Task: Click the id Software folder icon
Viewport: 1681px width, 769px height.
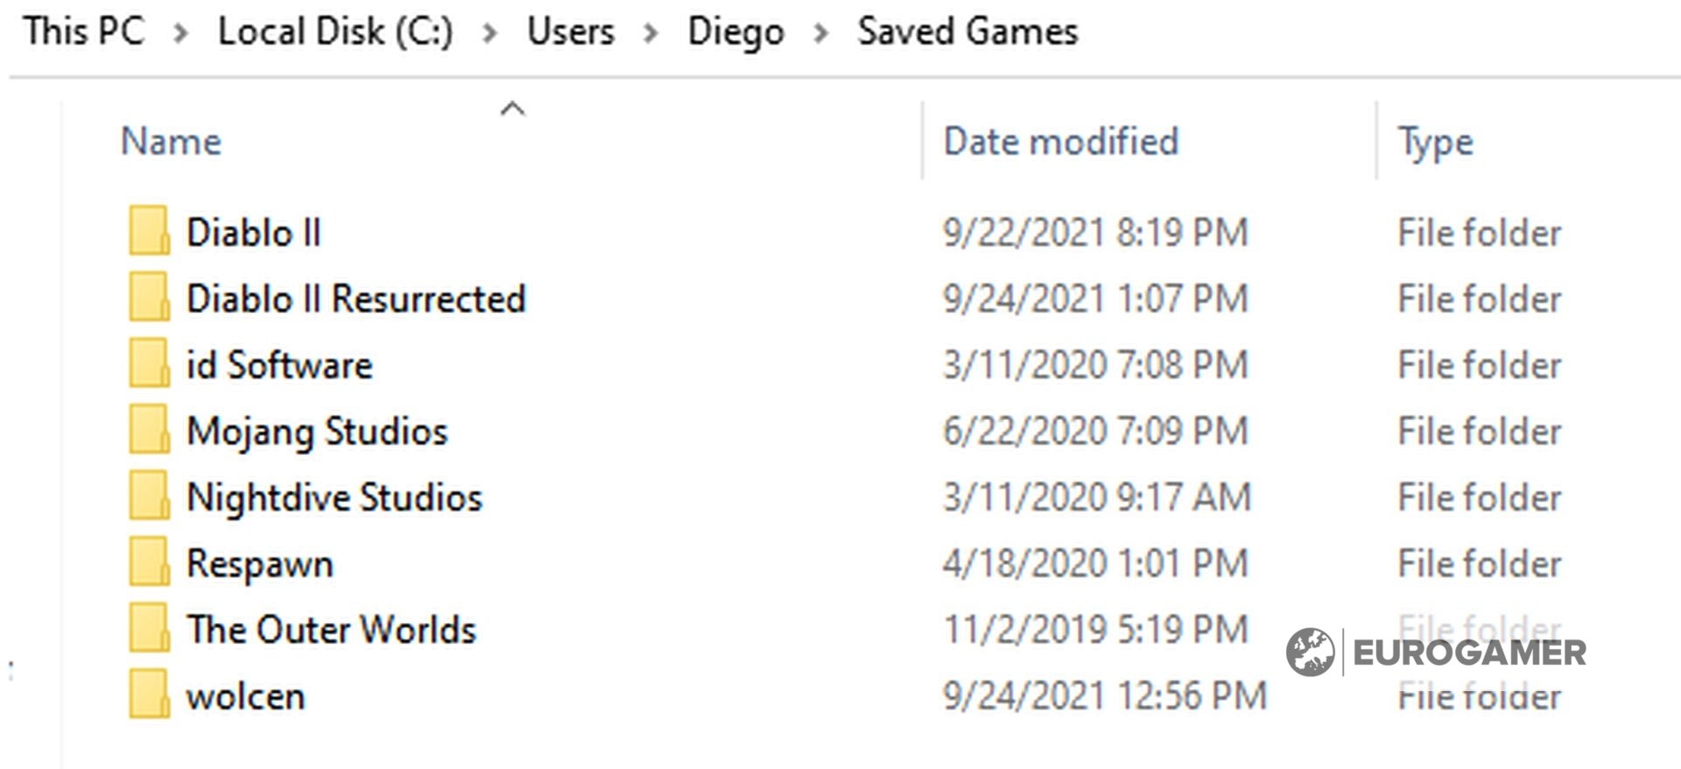Action: [x=149, y=364]
